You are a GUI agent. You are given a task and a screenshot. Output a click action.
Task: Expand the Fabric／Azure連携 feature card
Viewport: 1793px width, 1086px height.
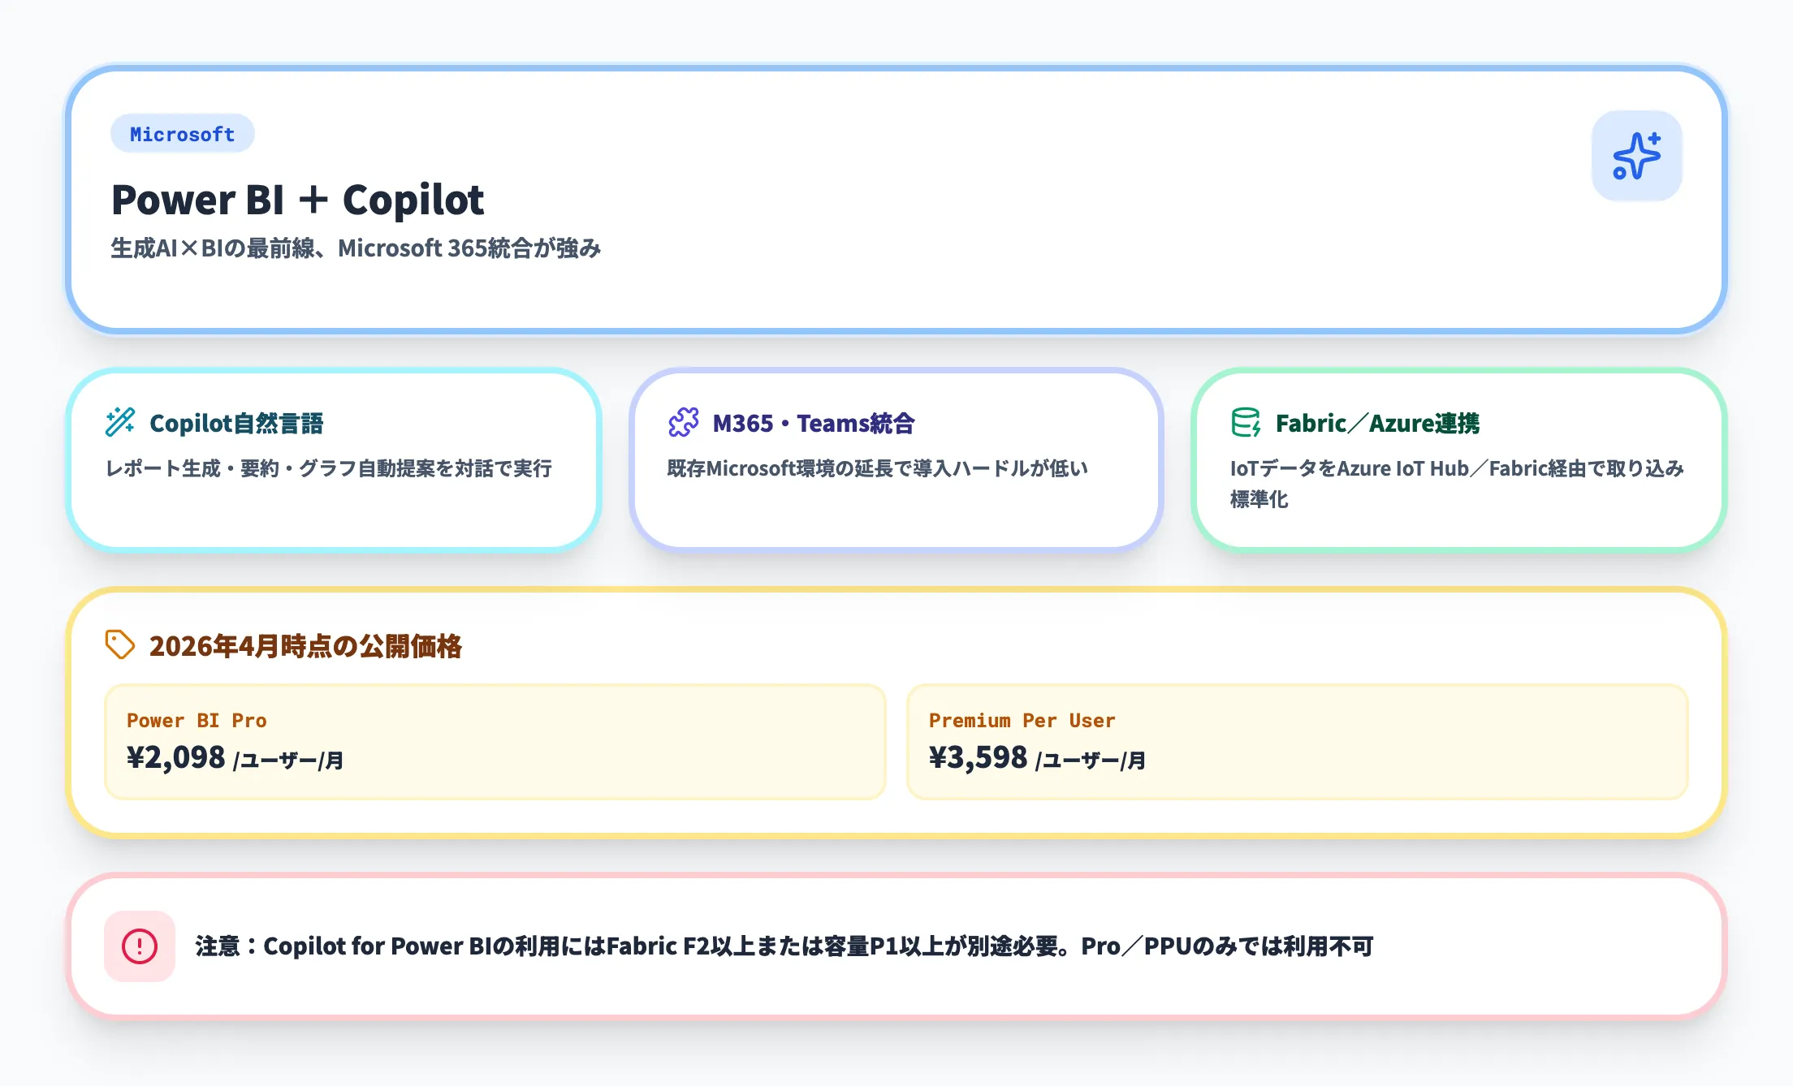(x=1458, y=461)
